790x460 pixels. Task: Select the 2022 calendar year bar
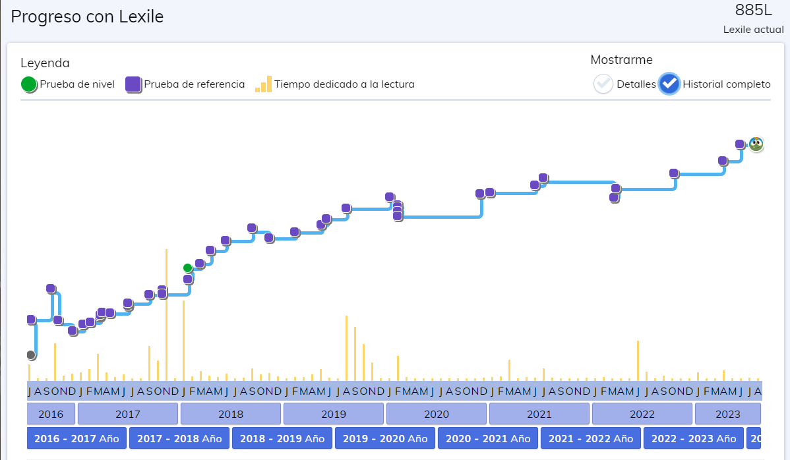[x=642, y=414]
